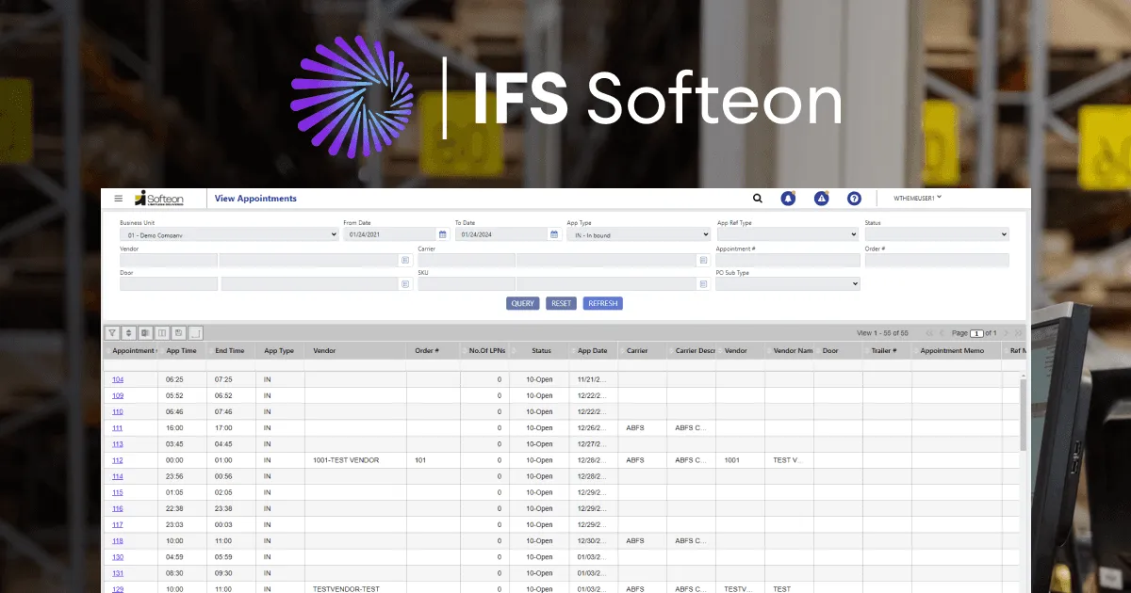
Task: Click the last blank grid toolbar icon
Action: (196, 332)
